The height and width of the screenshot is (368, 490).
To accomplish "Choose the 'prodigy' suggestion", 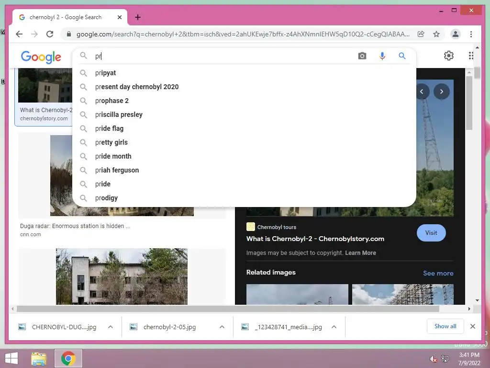I will (x=244, y=198).
